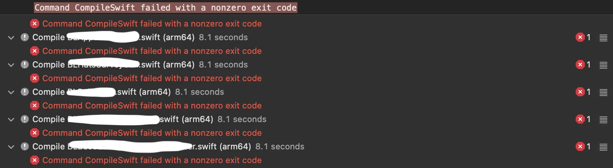Screen dimensions: 613x168
Task: Select the highlighted Command CompileSwift failed header text
Action: pos(166,8)
